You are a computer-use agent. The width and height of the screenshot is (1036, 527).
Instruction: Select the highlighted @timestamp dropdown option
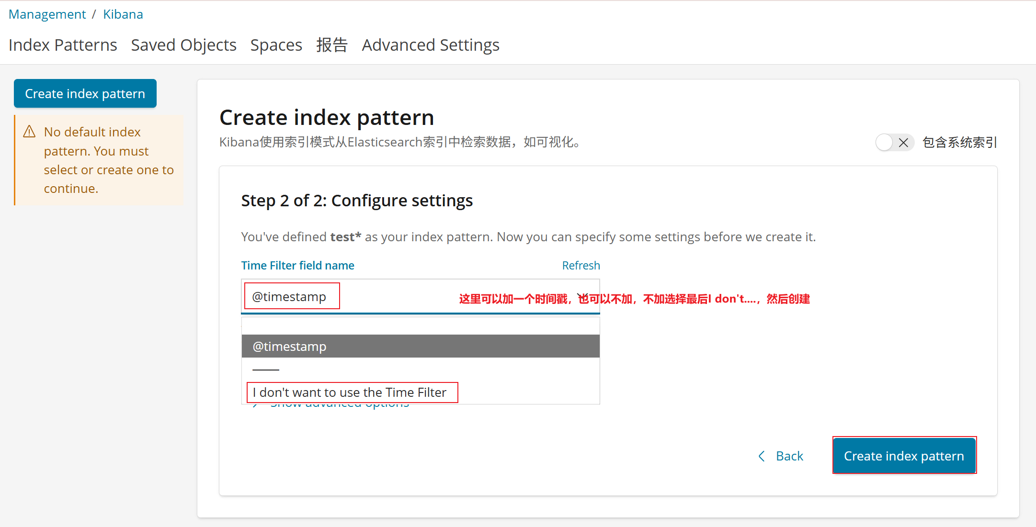[x=420, y=347]
